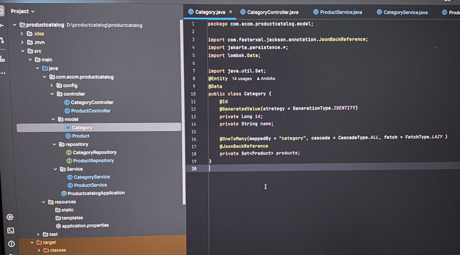The height and width of the screenshot is (255, 460).
Task: Open the Services run icon in sidebar
Action: pos(10,217)
